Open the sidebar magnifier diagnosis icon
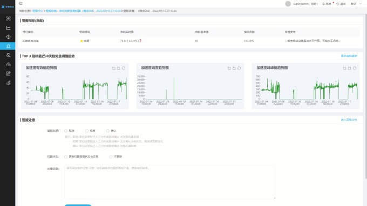 [x=9, y=55]
